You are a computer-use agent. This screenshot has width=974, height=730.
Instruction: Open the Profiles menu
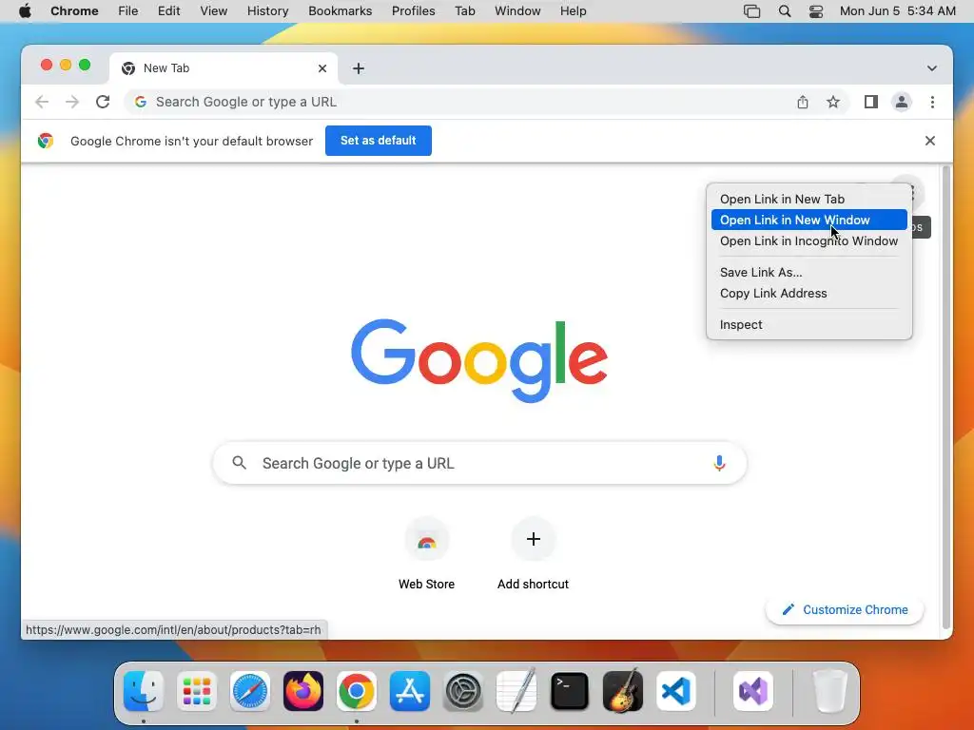[x=413, y=11]
